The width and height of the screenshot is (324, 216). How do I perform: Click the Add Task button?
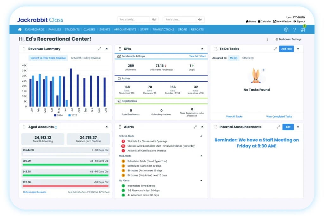[x=286, y=49]
